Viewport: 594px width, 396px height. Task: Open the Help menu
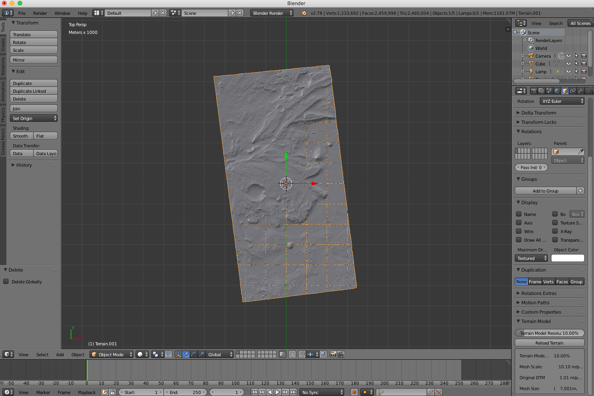coord(82,13)
